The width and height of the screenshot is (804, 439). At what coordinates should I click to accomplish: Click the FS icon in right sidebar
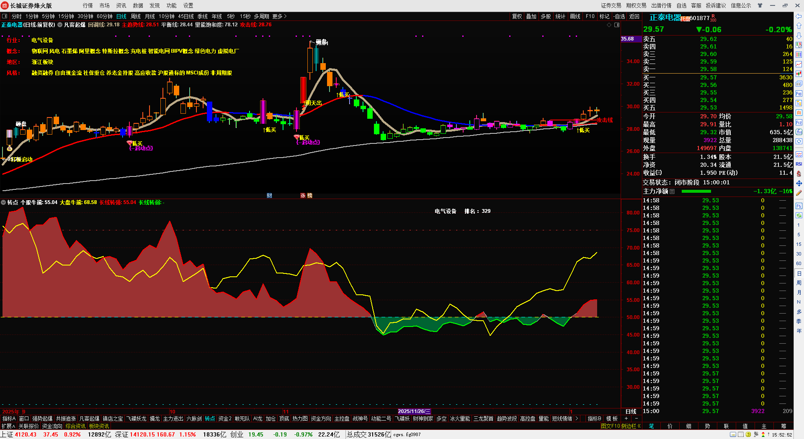(x=799, y=206)
